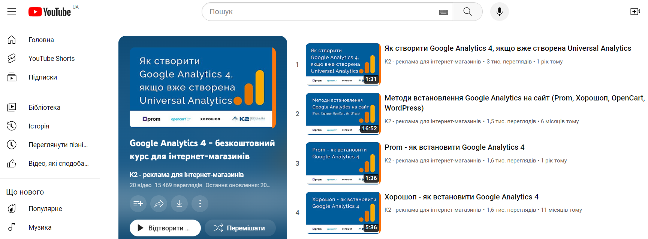Share the playlist via arrow icon
This screenshot has height=239, width=648.
tap(159, 204)
